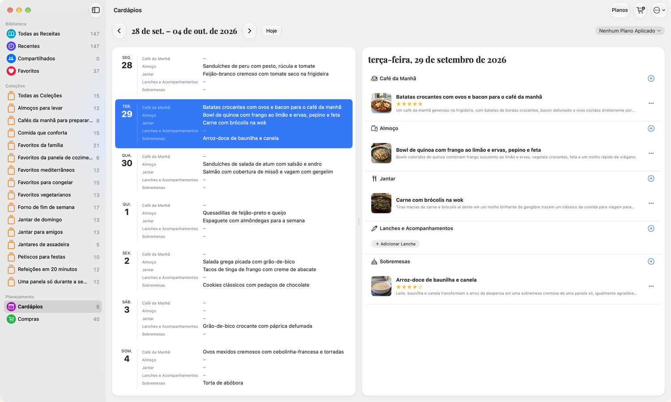Open options for Bowl de quinoa recipe
The width and height of the screenshot is (671, 402).
[651, 153]
